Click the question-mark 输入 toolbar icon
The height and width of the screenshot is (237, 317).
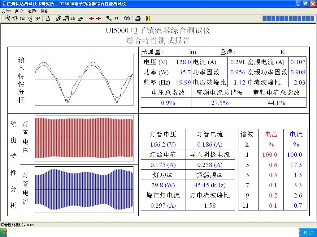[x=8, y=19]
